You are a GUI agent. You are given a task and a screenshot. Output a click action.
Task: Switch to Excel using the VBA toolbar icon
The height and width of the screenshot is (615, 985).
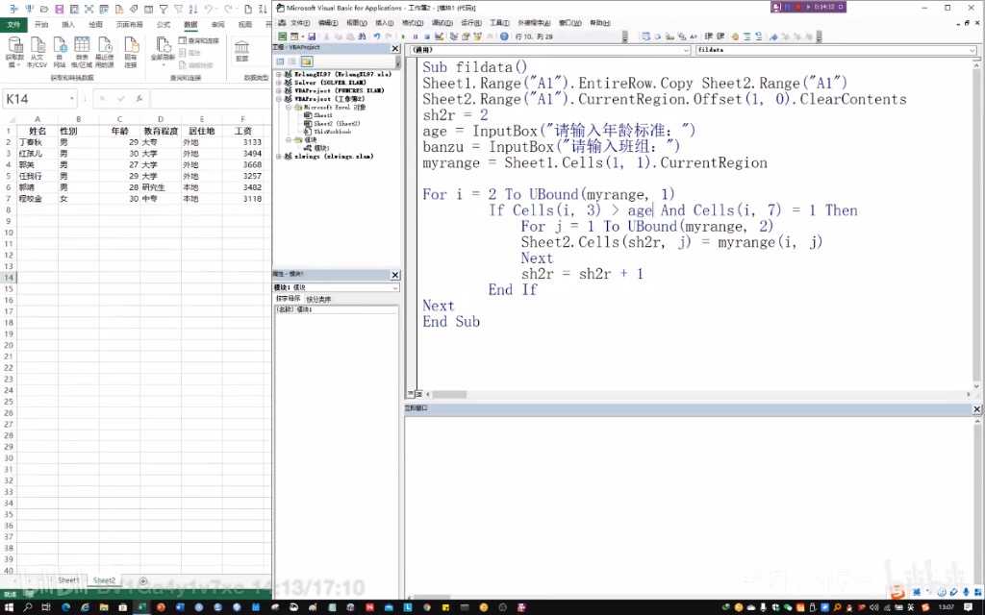point(282,37)
